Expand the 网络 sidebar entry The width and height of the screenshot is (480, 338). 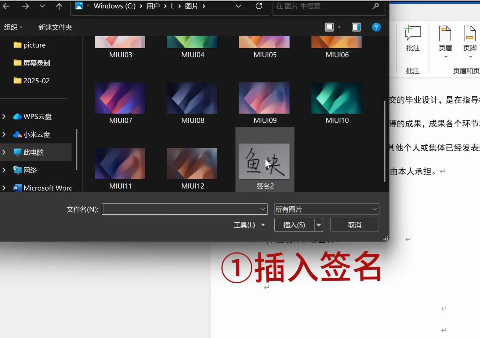point(4,170)
